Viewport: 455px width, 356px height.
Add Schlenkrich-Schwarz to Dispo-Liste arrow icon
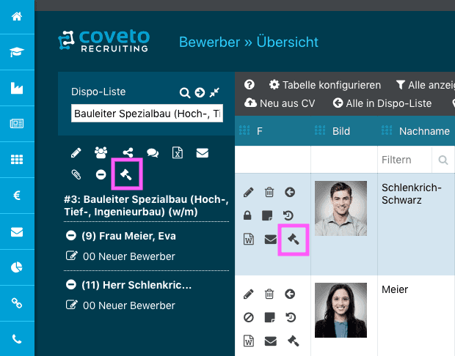coord(290,192)
